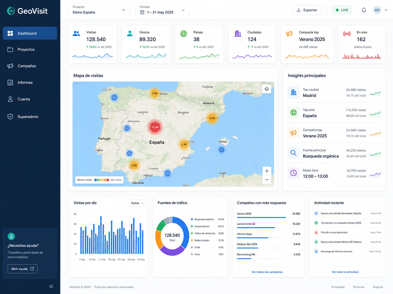Open the Periodo date range dropdown
Image resolution: width=393 pixels, height=294 pixels.
tap(162, 10)
